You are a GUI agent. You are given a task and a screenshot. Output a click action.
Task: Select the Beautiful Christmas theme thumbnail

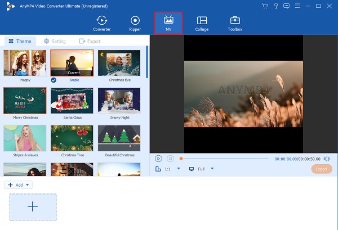(119, 138)
